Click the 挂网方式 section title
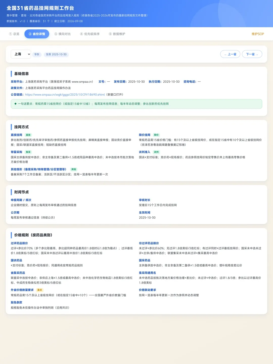Viewport: 273px width, 364px height. point(21,127)
